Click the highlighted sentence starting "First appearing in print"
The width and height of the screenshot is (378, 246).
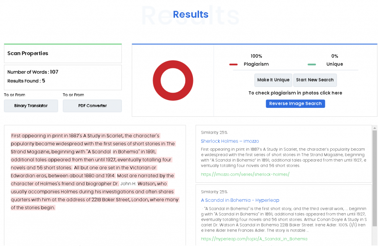coord(85,136)
